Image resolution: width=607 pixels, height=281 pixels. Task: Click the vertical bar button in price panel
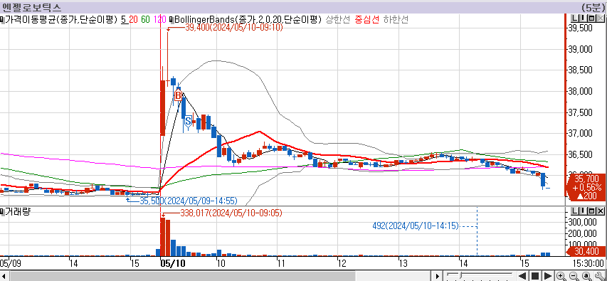click(x=584, y=18)
